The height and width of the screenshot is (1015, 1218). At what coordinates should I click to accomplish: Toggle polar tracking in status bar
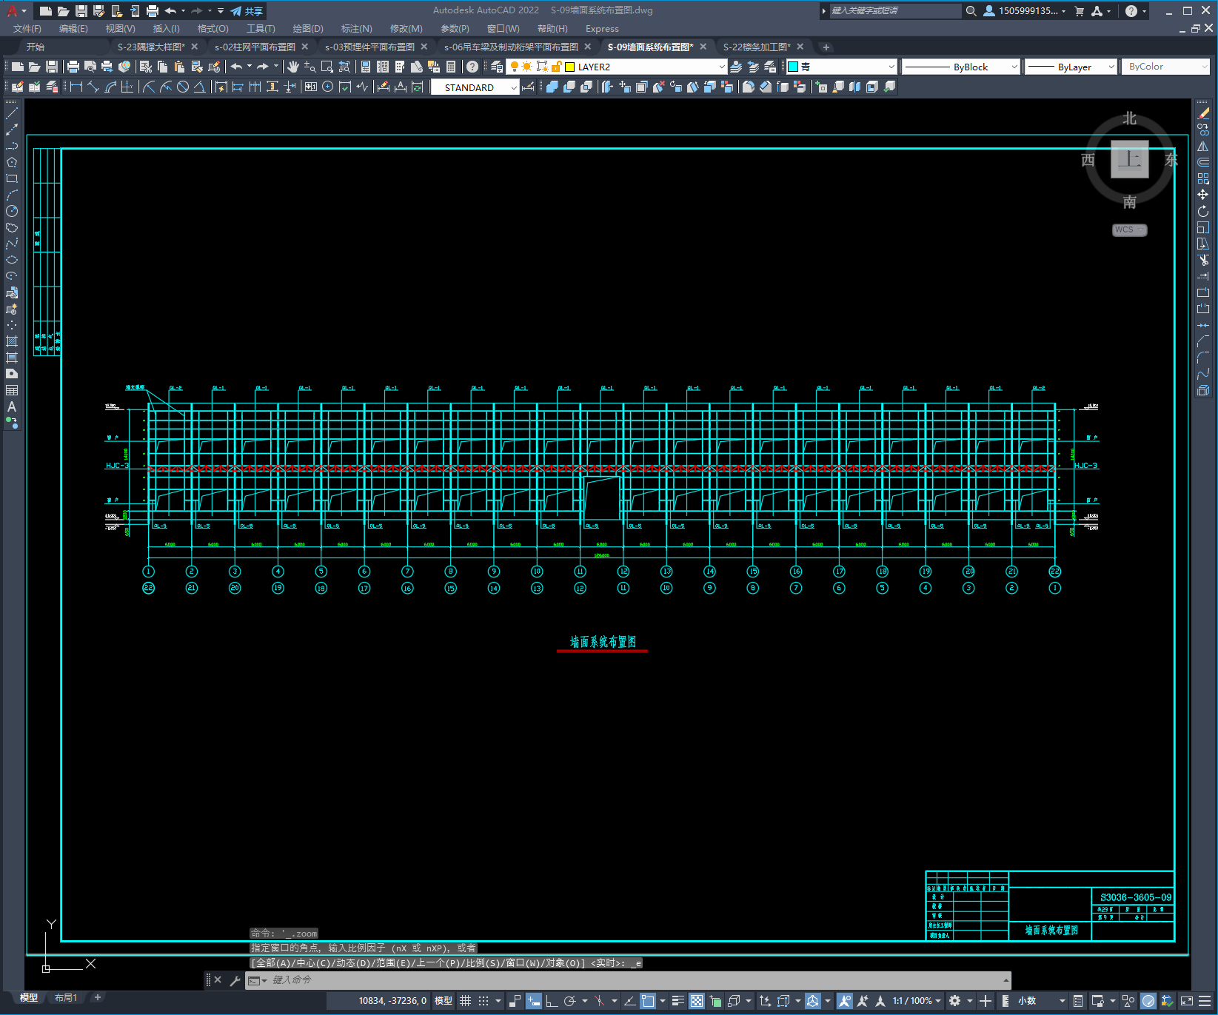click(x=570, y=1001)
